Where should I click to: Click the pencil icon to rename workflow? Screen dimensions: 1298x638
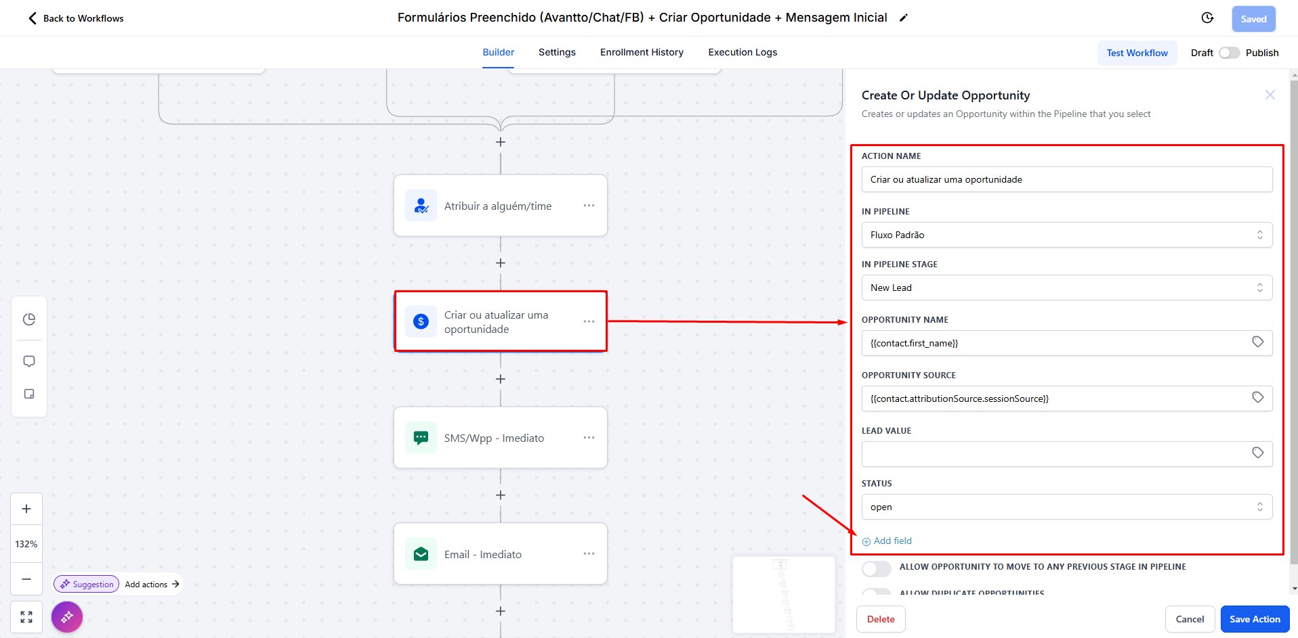click(903, 18)
